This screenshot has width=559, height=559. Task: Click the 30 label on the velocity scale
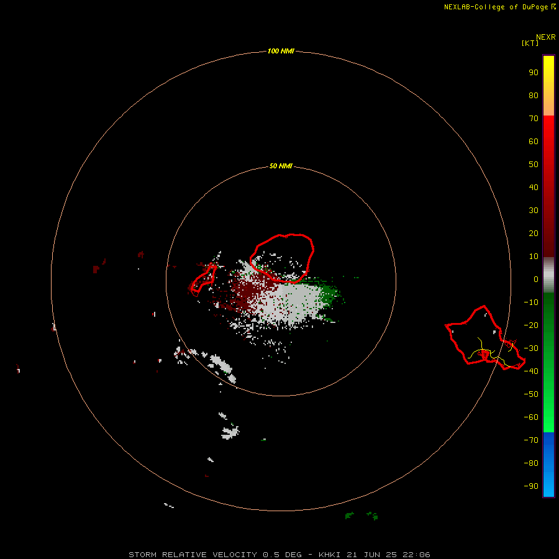(534, 211)
